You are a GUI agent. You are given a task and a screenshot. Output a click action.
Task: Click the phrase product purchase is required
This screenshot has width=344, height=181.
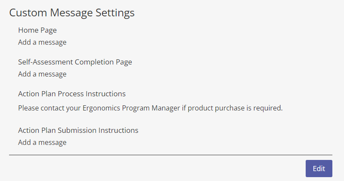(x=235, y=108)
